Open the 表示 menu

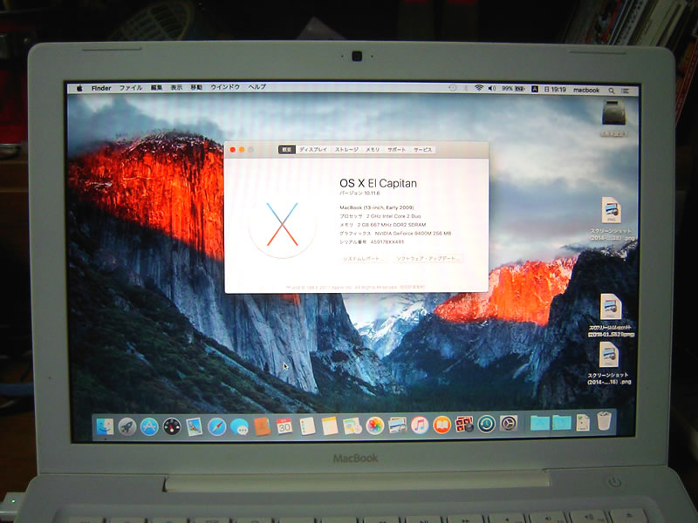(177, 87)
